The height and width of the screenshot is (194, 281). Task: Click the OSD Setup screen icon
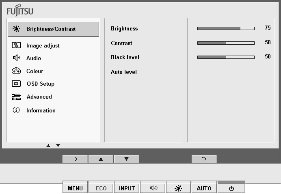click(x=16, y=84)
